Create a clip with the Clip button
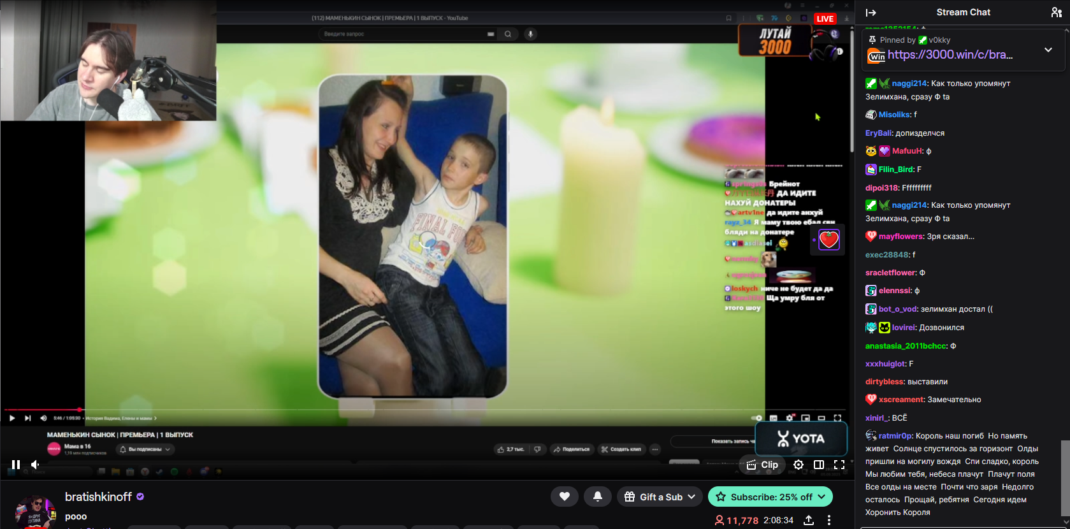The image size is (1070, 529). pos(762,465)
